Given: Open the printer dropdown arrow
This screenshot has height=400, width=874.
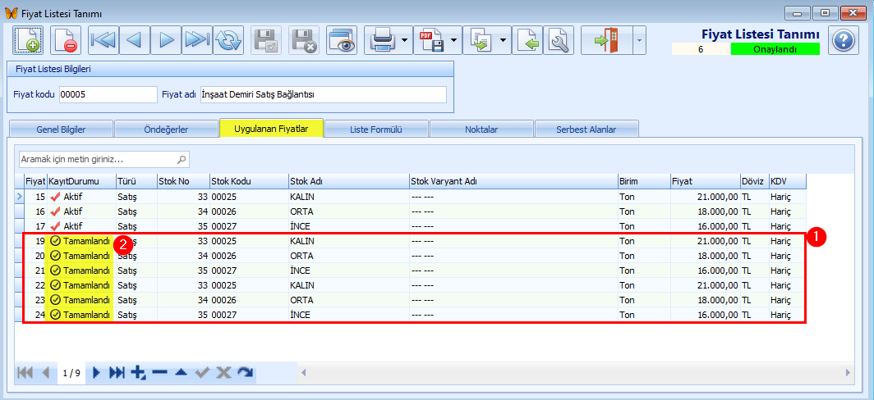Looking at the screenshot, I should 405,40.
